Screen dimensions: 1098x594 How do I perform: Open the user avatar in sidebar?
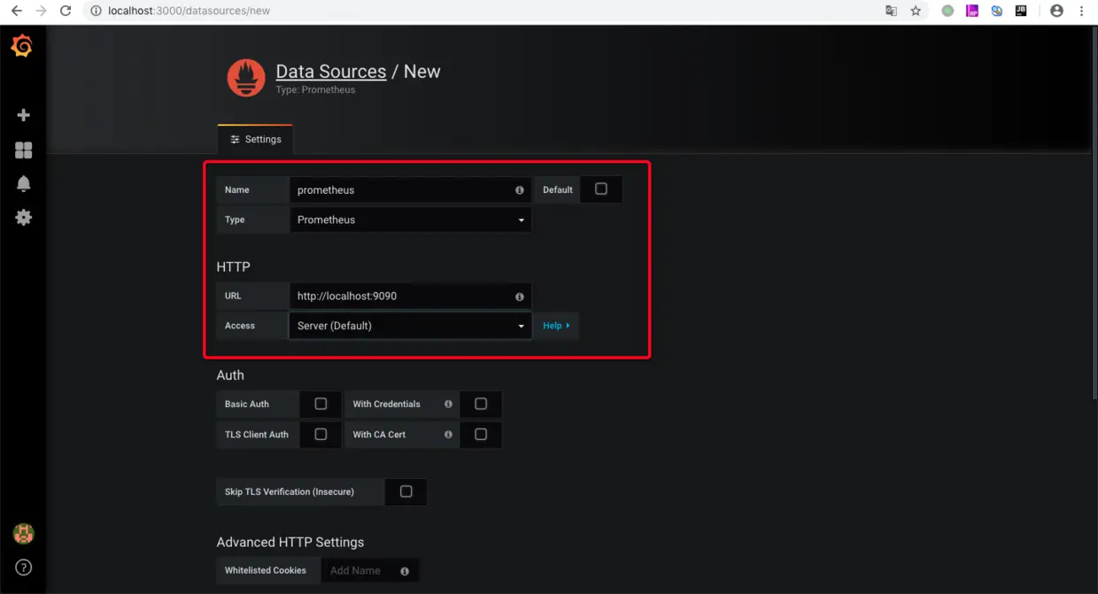[x=23, y=534]
